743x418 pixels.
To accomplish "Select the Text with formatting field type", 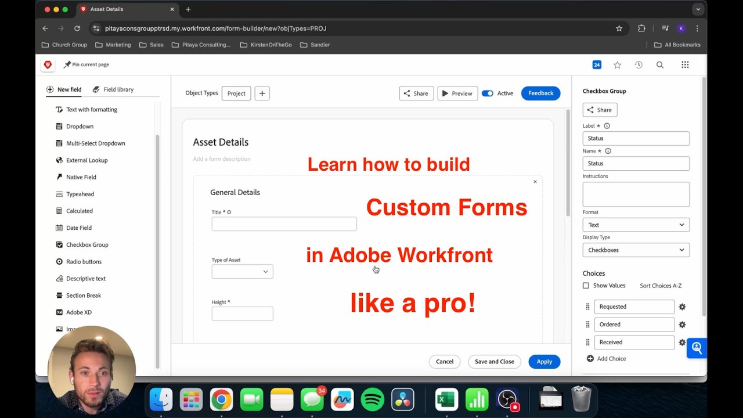I will pyautogui.click(x=86, y=109).
